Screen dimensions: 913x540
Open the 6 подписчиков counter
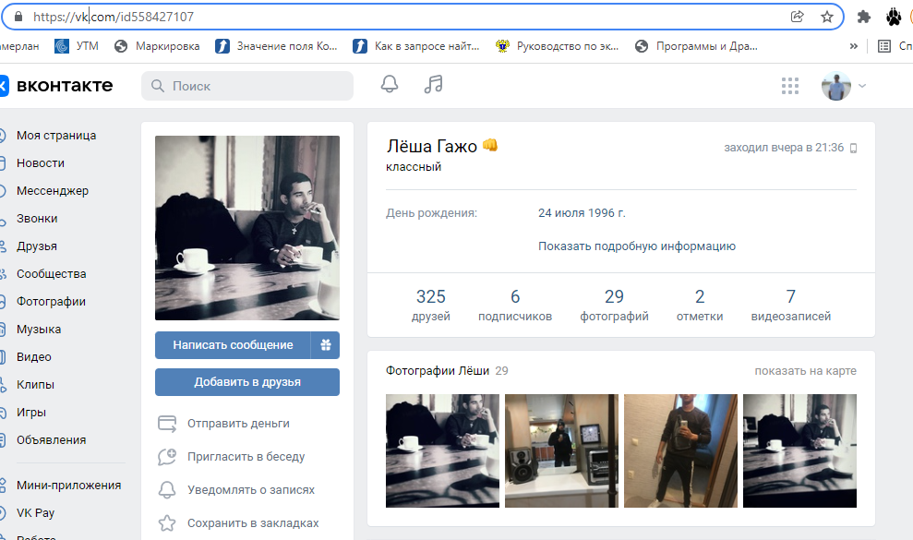515,306
